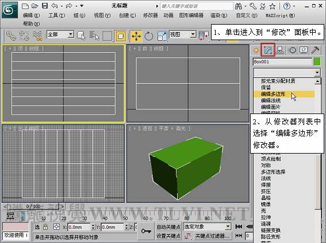326x243 pixels.
Task: Click the 0 / 100 time slider handle
Action: pyautogui.click(x=33, y=206)
